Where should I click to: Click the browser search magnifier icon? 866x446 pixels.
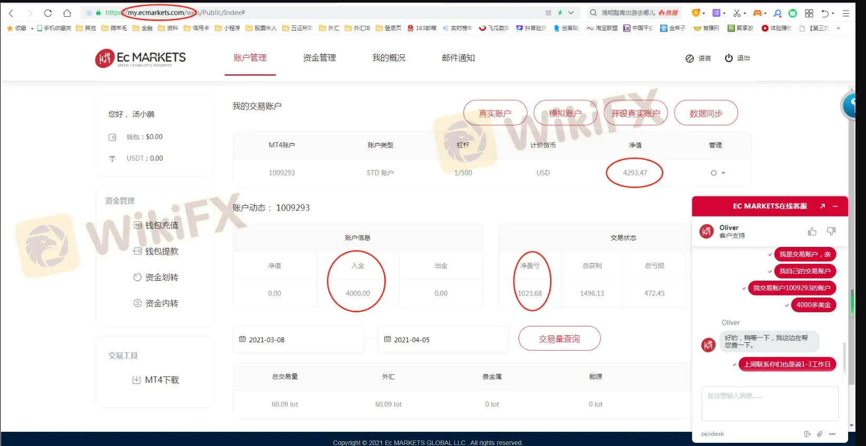click(593, 13)
